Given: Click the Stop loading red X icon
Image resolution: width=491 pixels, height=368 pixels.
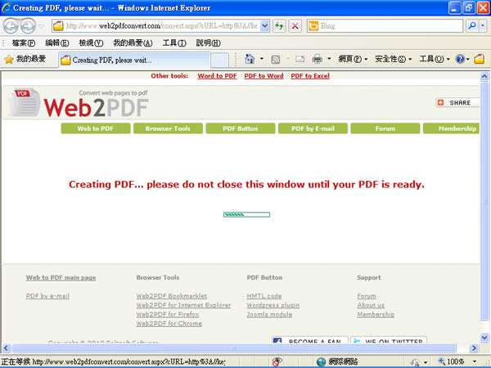Looking at the screenshot, I should pyautogui.click(x=295, y=26).
